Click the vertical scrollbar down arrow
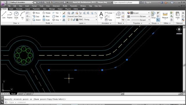Screen dimensions: 186x105 click(x=184, y=91)
